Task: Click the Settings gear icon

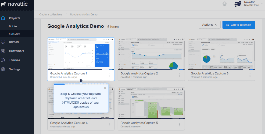Action: click(x=3, y=69)
